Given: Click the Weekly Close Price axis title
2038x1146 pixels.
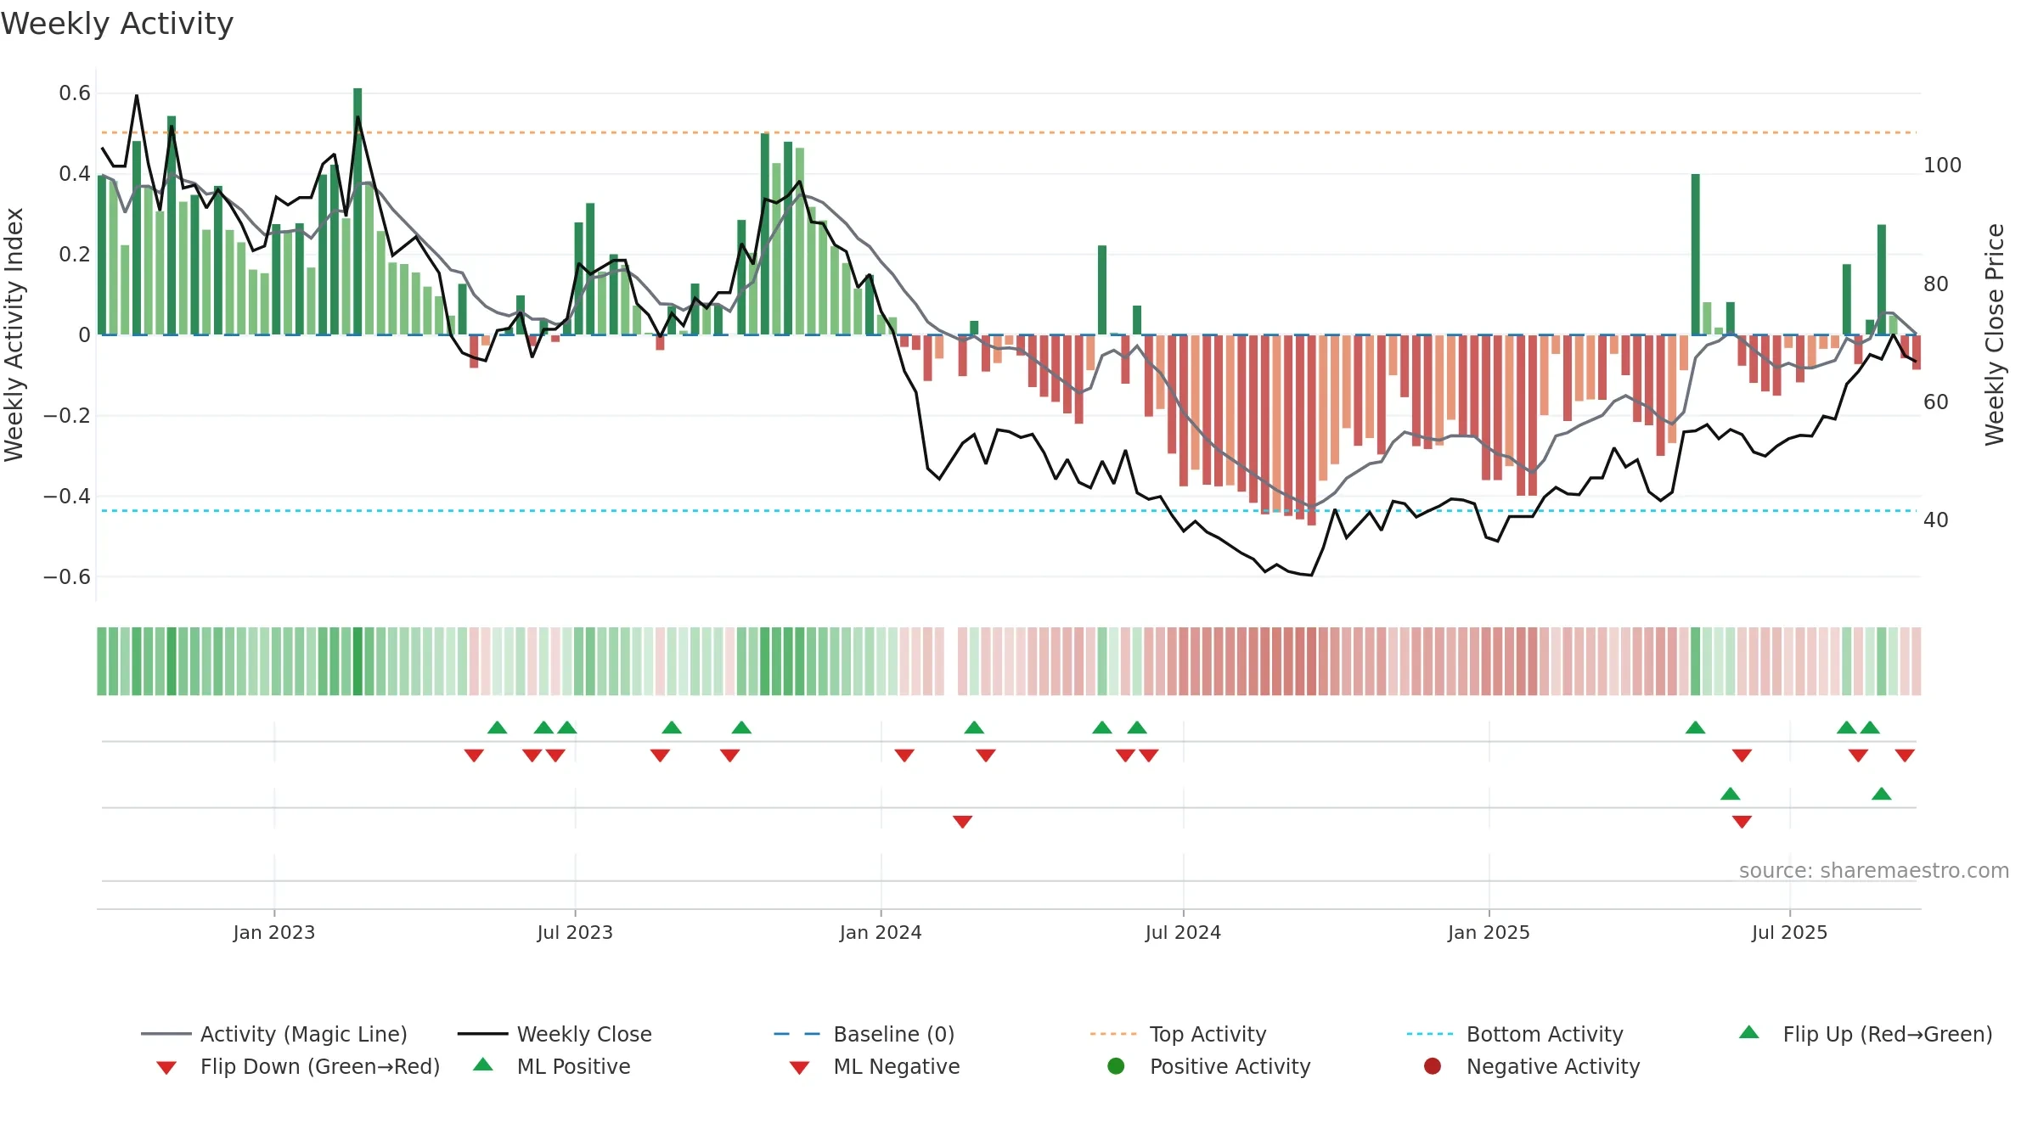Looking at the screenshot, I should point(1995,334).
